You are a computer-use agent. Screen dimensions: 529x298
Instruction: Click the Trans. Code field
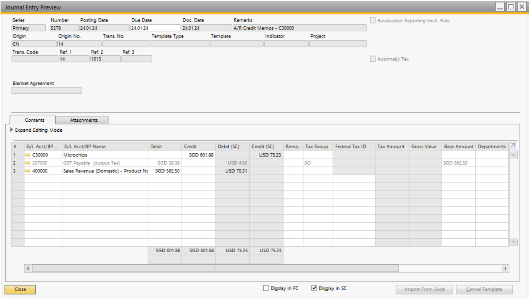tap(35, 59)
